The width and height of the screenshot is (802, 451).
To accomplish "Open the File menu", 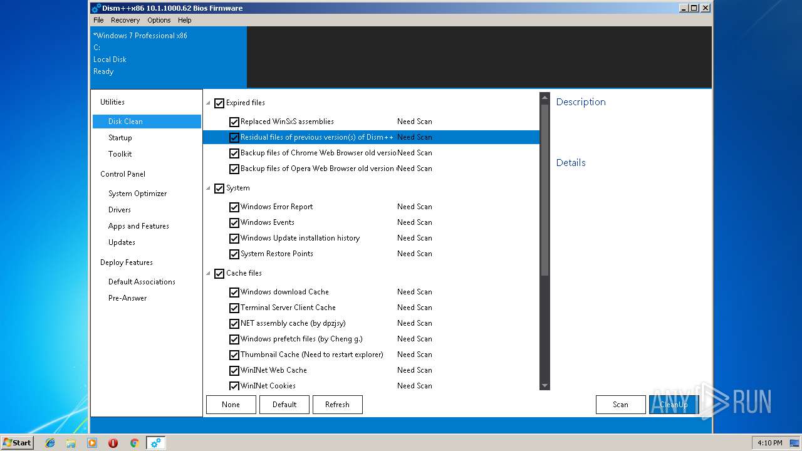I will pyautogui.click(x=98, y=20).
